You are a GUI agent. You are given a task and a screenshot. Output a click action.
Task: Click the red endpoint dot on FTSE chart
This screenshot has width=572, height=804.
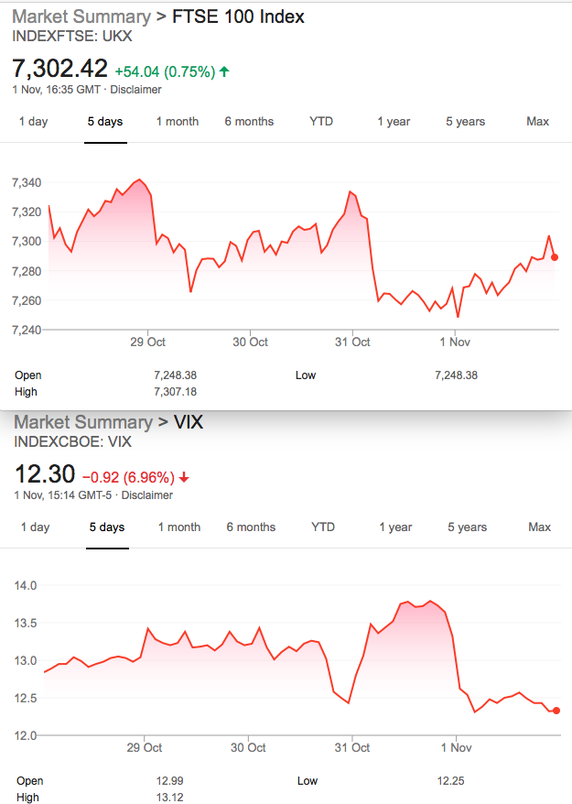(x=555, y=257)
